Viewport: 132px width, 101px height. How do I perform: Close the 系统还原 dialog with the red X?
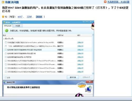click(89, 82)
